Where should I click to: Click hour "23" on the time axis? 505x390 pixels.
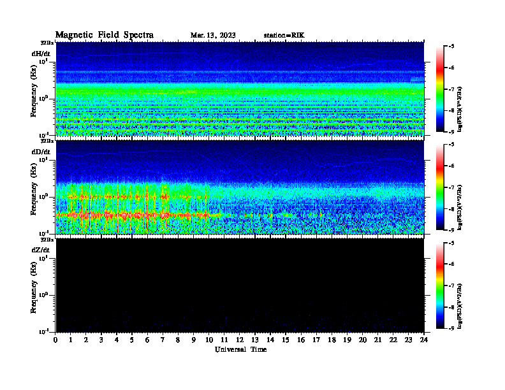tap(408, 340)
